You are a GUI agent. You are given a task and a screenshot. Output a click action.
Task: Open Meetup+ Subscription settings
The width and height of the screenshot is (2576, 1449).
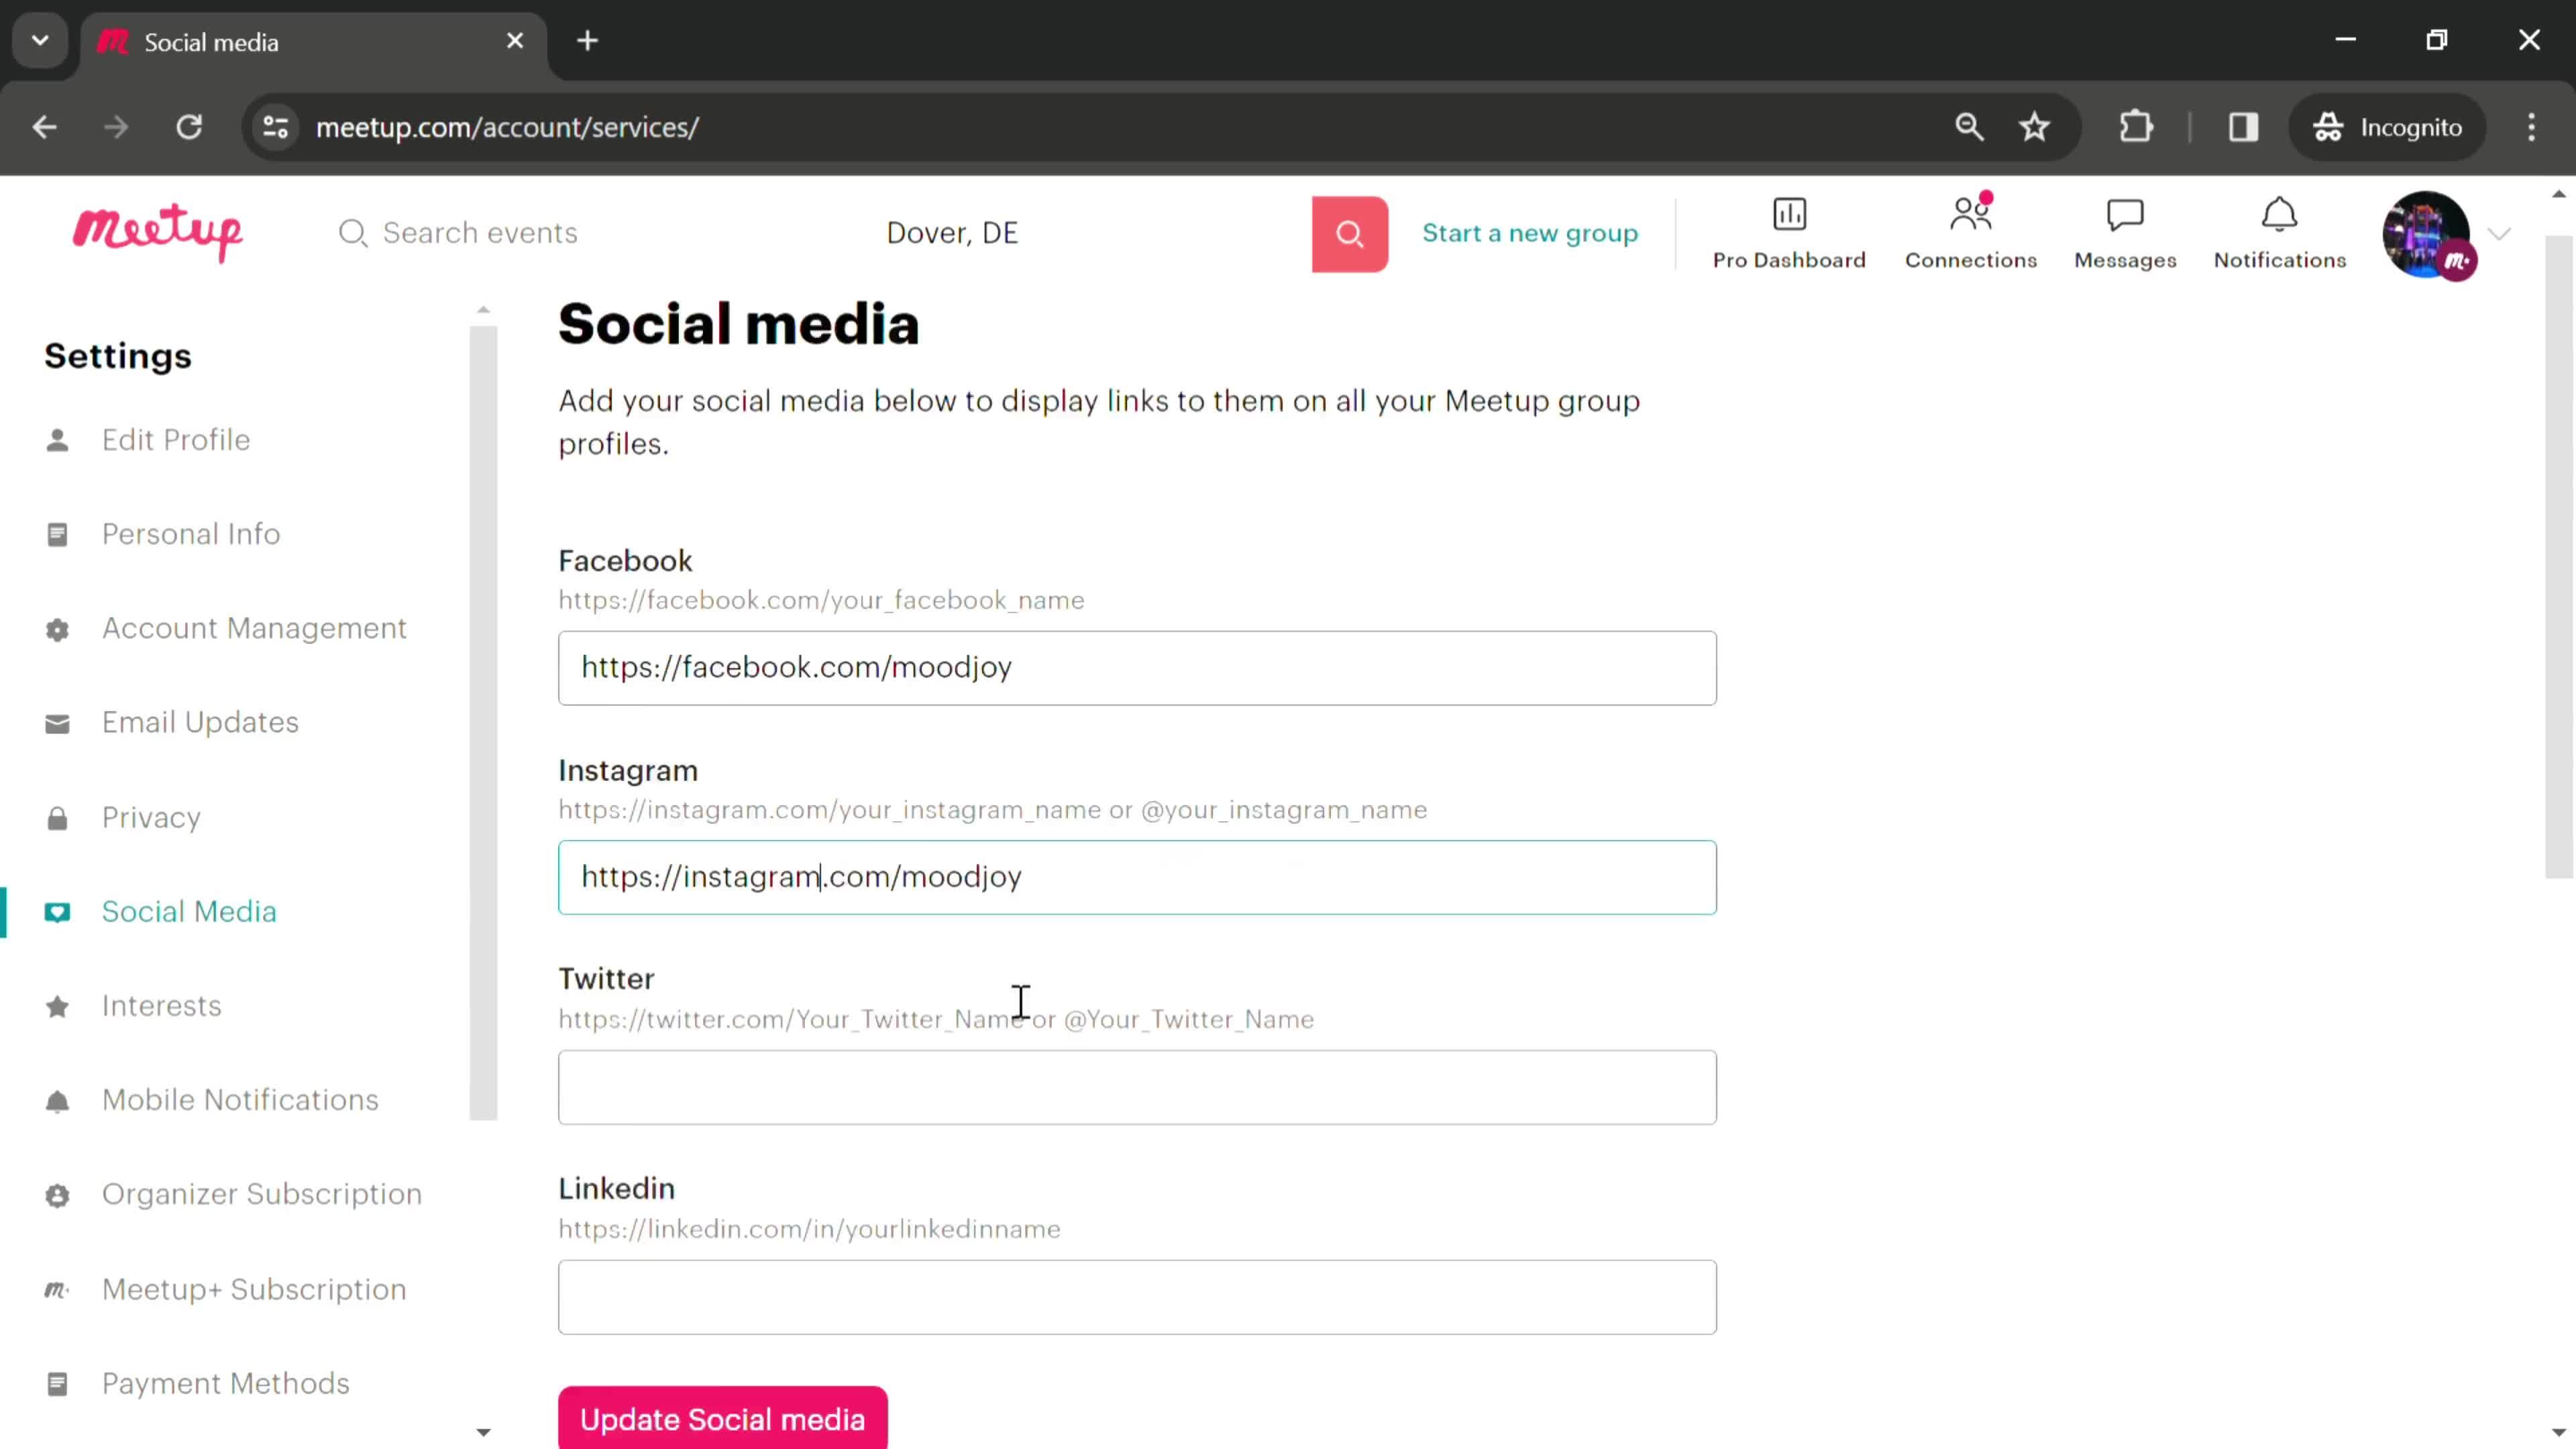pyautogui.click(x=254, y=1289)
